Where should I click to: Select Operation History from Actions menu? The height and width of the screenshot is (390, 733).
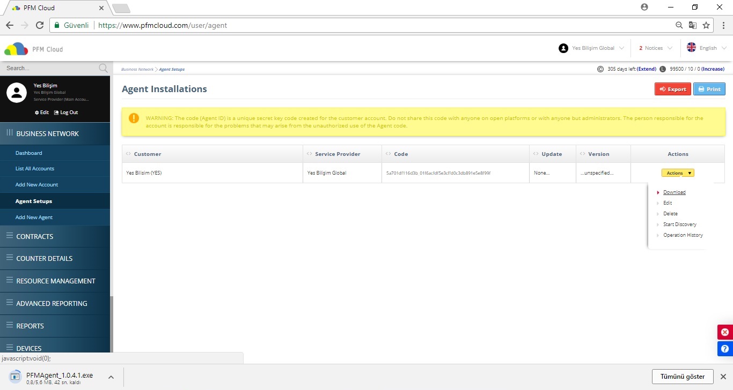tap(683, 235)
